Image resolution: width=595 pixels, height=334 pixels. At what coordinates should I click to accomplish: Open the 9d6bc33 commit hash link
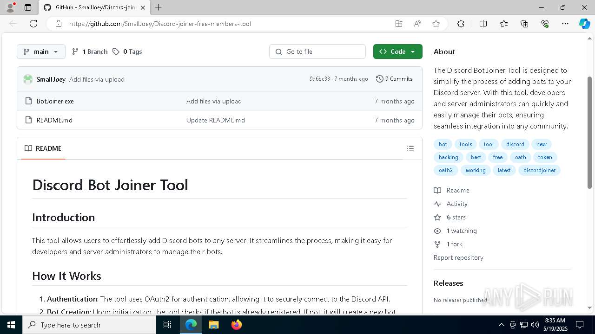[320, 79]
